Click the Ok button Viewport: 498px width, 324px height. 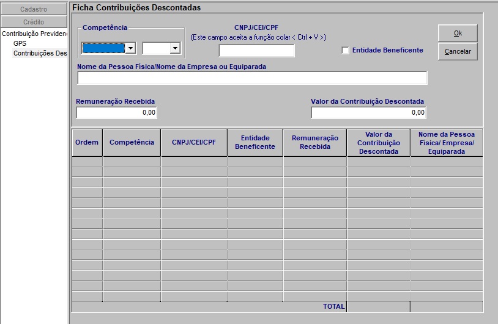pyautogui.click(x=458, y=33)
